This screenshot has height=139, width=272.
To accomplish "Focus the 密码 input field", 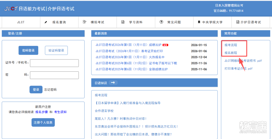I will pos(54,75).
